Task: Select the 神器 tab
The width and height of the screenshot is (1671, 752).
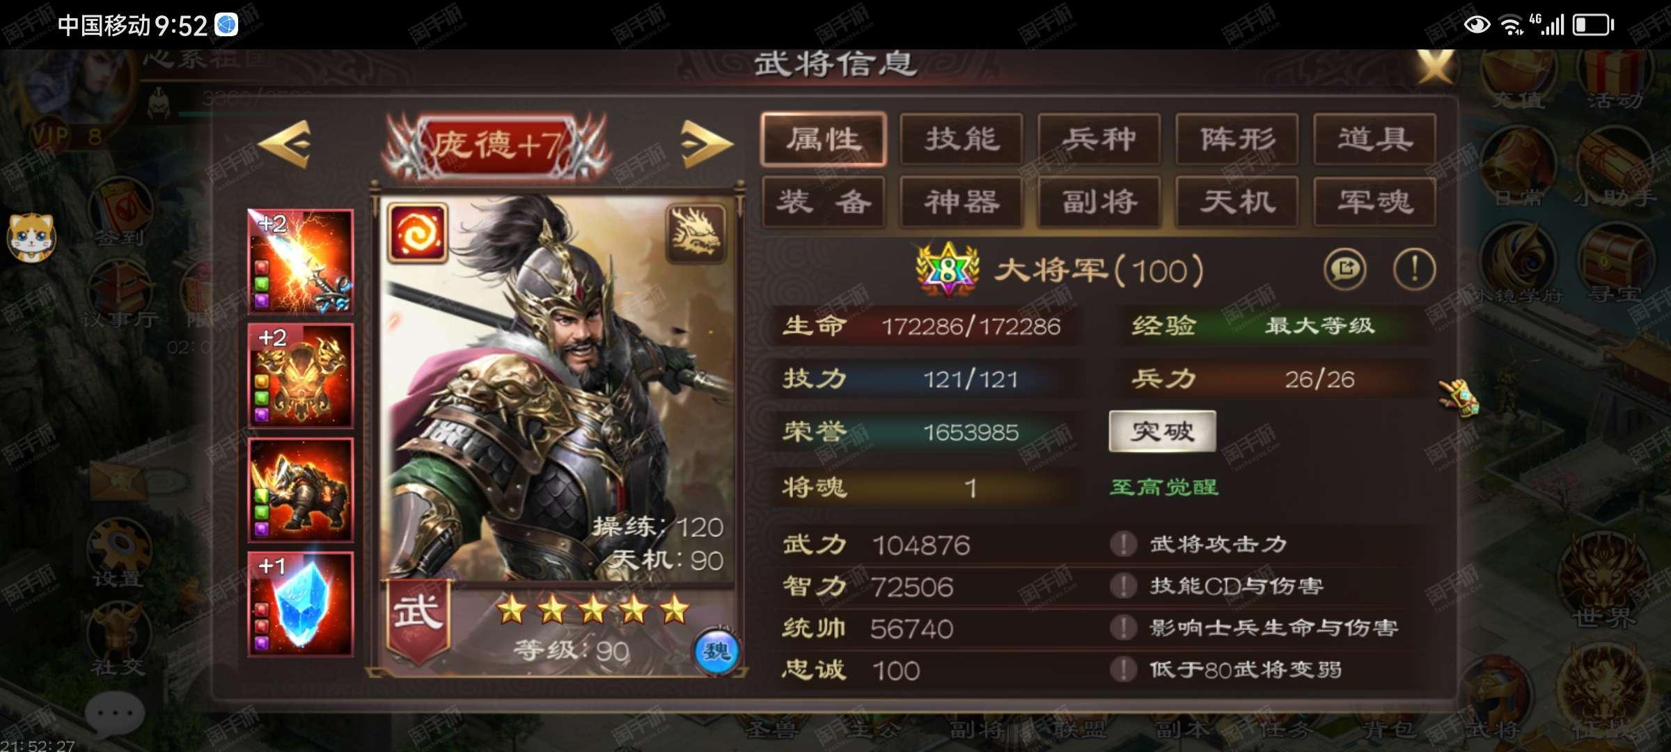Action: coord(962,202)
